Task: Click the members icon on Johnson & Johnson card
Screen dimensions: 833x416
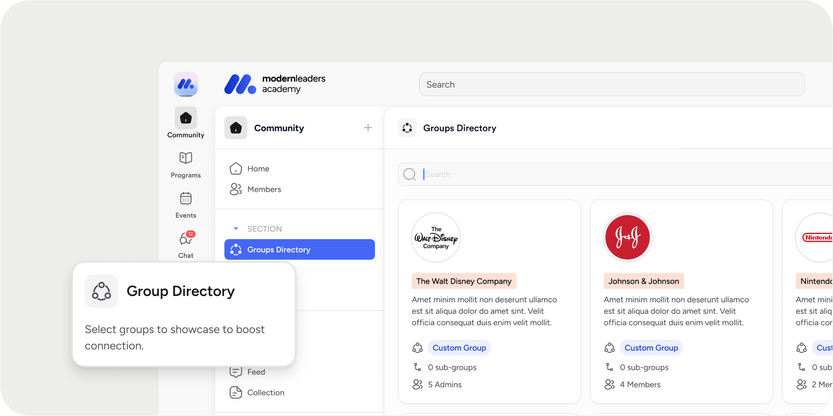Action: click(610, 384)
